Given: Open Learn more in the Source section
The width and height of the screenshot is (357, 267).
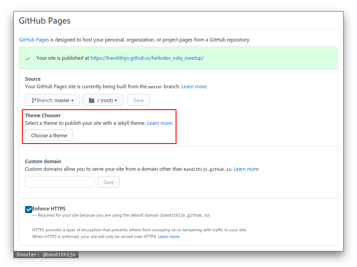Looking at the screenshot, I should (x=194, y=86).
